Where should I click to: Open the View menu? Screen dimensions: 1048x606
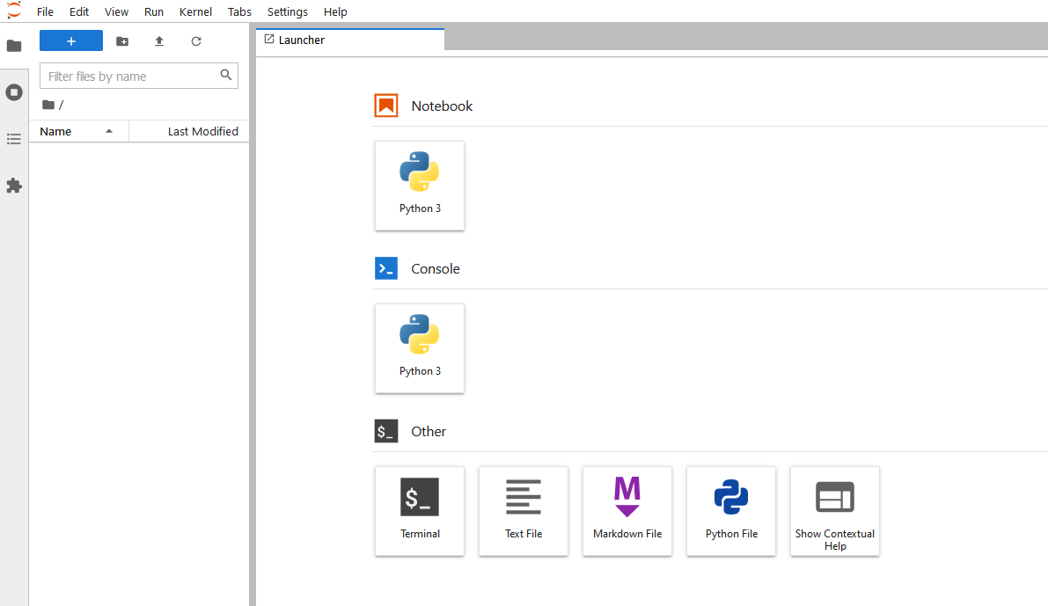(x=116, y=12)
